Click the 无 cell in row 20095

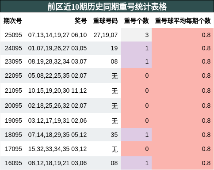[x=115, y=106]
